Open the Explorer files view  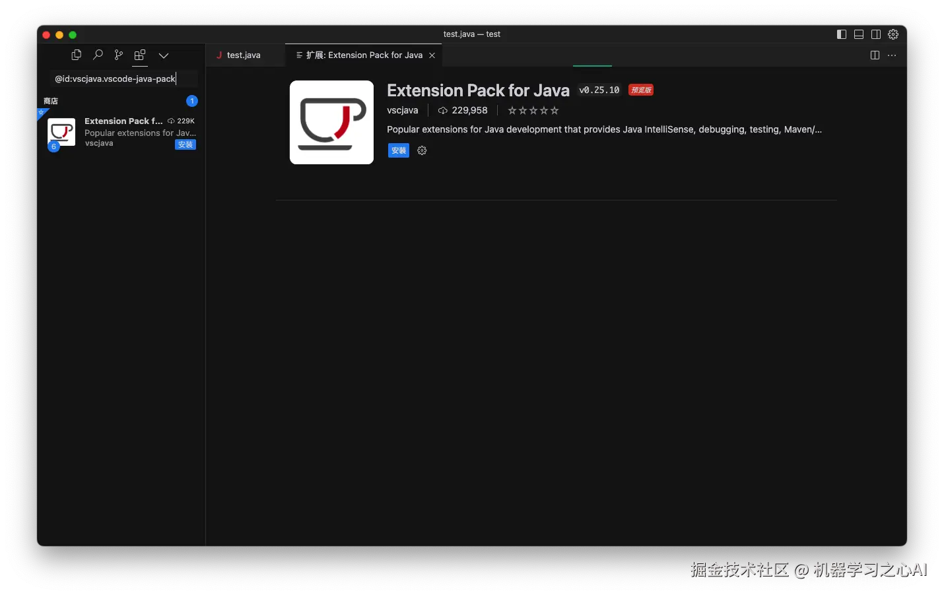(77, 55)
